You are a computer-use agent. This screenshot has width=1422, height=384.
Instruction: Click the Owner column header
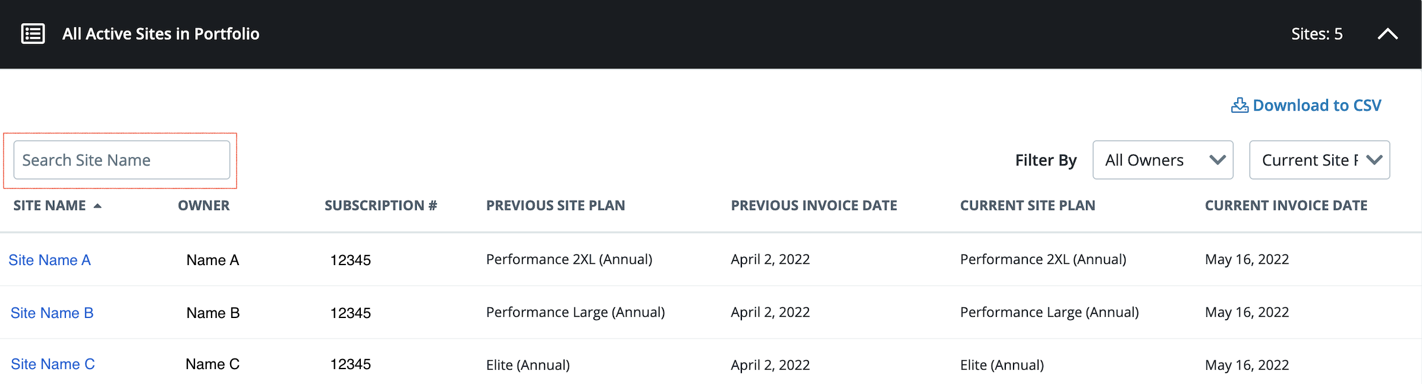[x=203, y=206]
